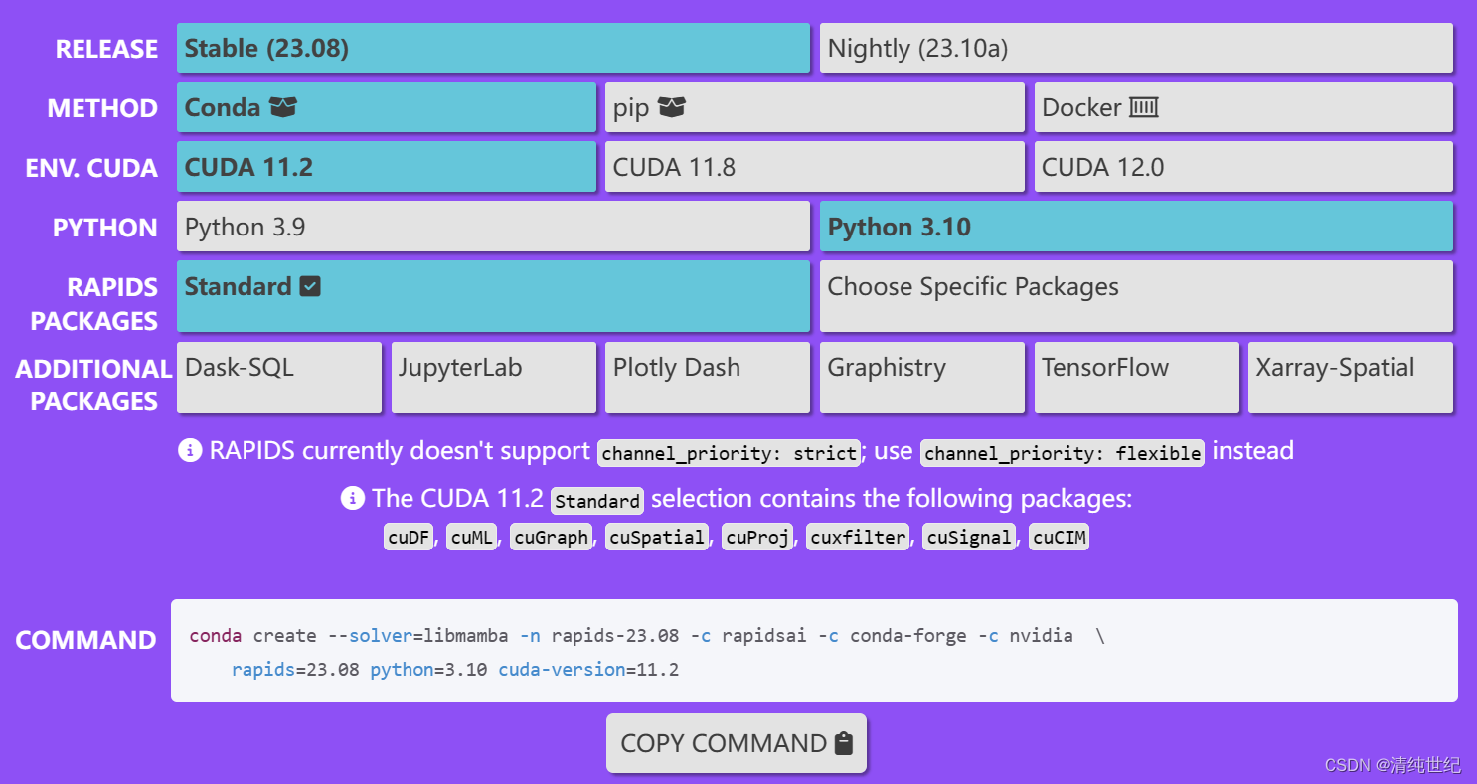The width and height of the screenshot is (1477, 784).
Task: Click the 'channel_priority: flexible' code tag
Action: (x=1063, y=453)
